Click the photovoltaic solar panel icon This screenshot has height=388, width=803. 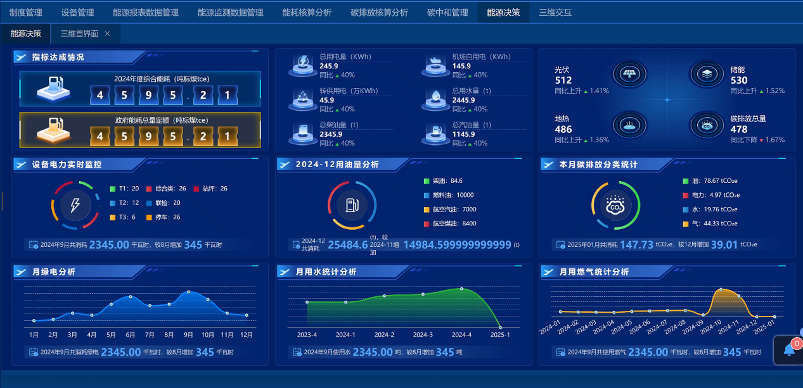point(629,73)
